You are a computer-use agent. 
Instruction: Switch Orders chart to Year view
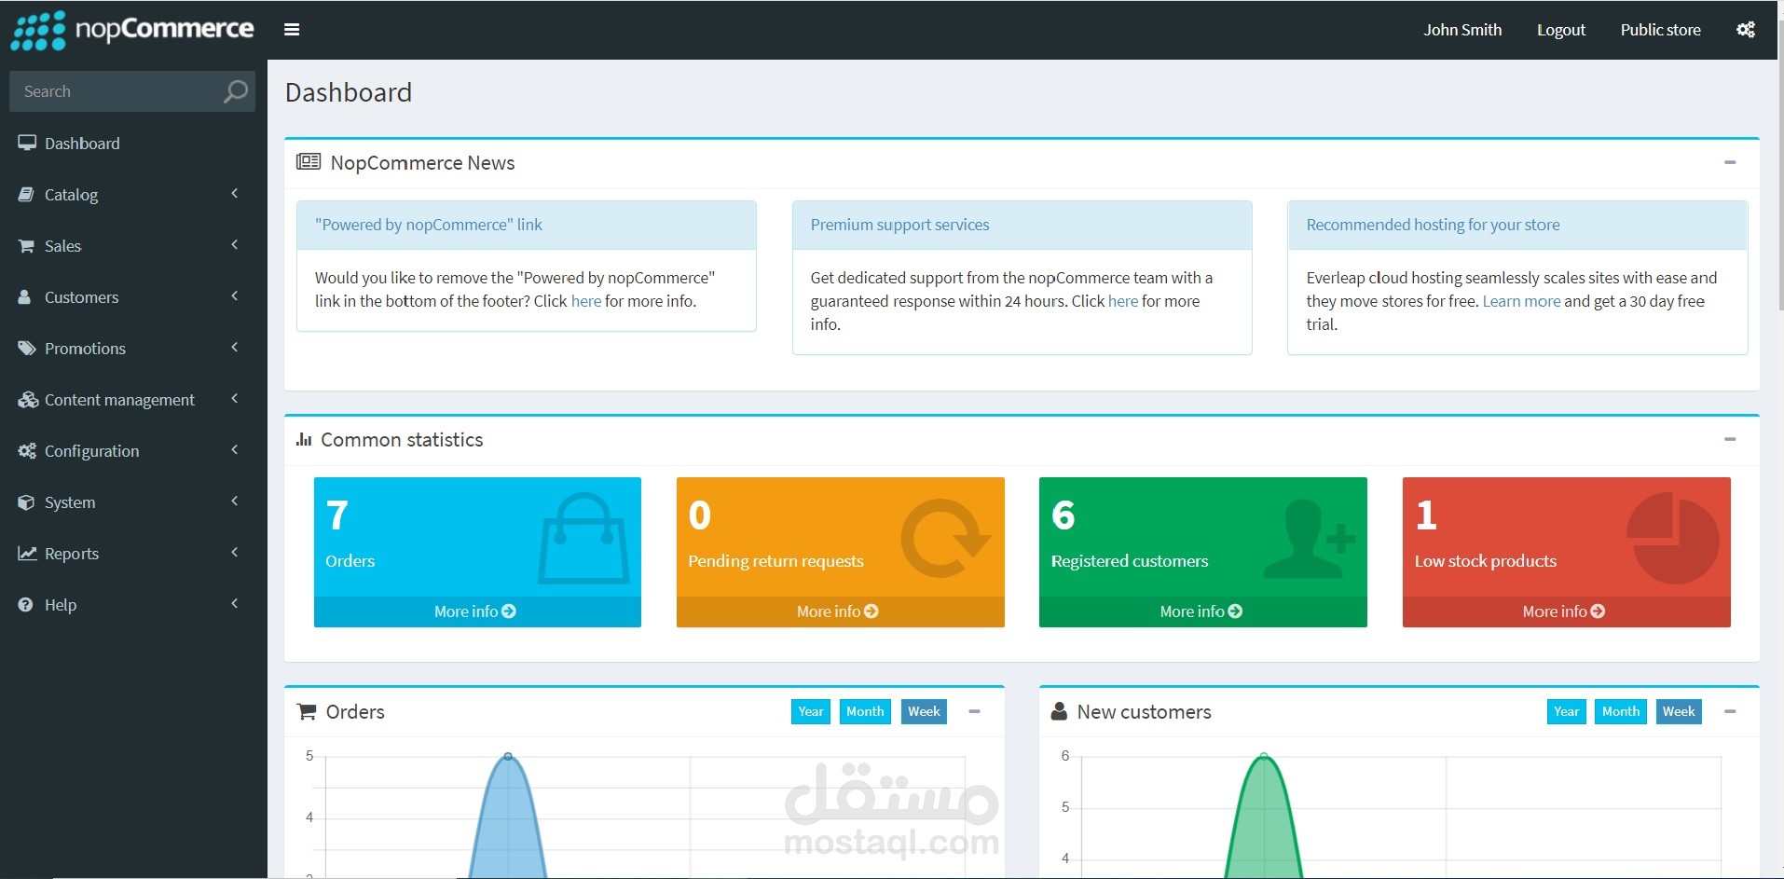click(x=811, y=712)
